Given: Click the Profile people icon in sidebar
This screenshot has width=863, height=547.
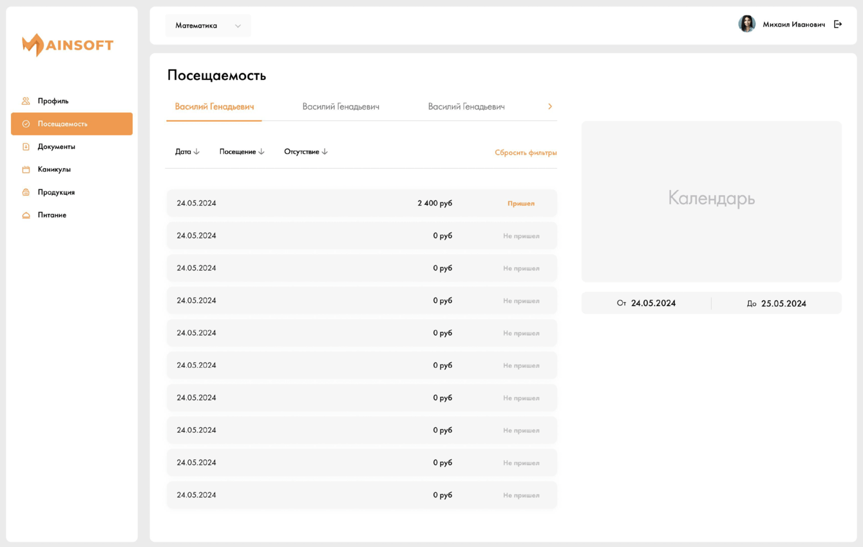Looking at the screenshot, I should point(26,101).
